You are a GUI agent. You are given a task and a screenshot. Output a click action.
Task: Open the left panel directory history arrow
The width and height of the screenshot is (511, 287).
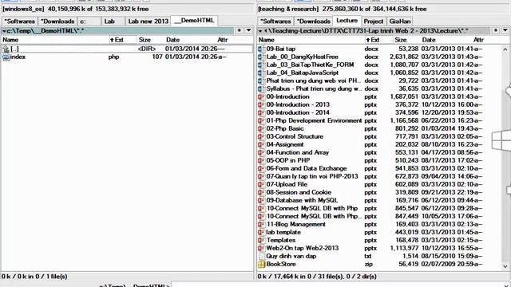(x=248, y=30)
